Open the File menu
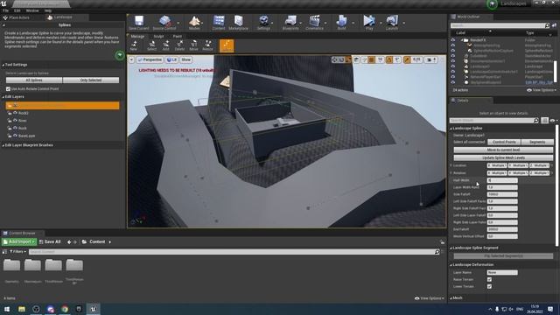The height and width of the screenshot is (315, 560). 6,10
